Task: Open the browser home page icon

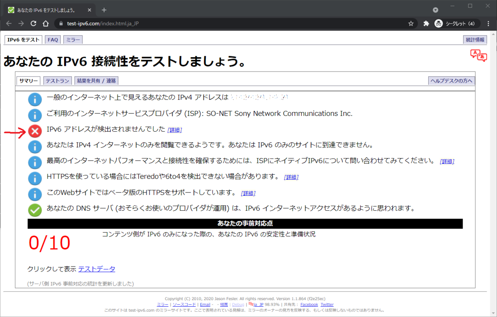Action: (x=46, y=24)
